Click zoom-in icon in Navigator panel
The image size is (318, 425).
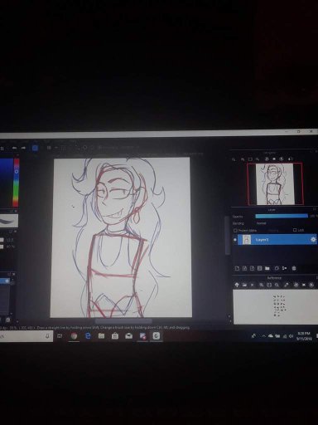234,159
